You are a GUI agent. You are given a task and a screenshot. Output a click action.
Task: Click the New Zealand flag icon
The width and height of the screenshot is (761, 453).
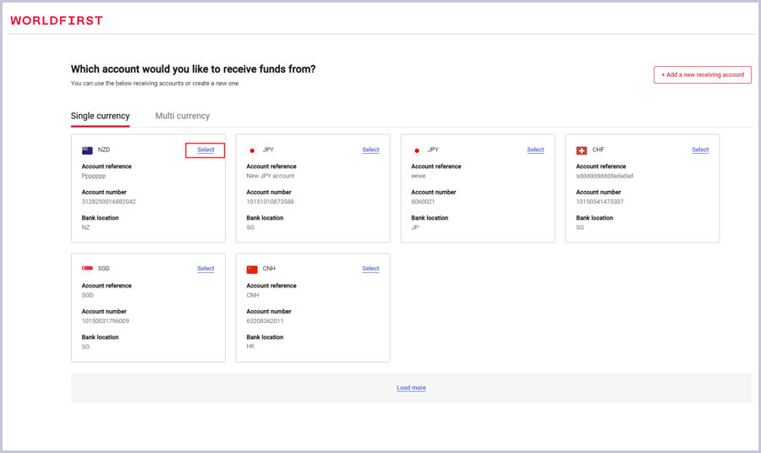coord(87,150)
